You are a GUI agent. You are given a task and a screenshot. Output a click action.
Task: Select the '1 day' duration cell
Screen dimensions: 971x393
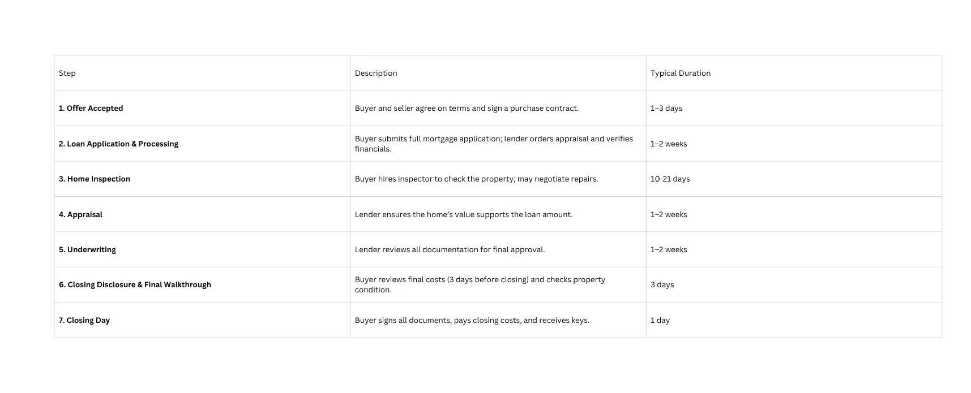pos(794,320)
